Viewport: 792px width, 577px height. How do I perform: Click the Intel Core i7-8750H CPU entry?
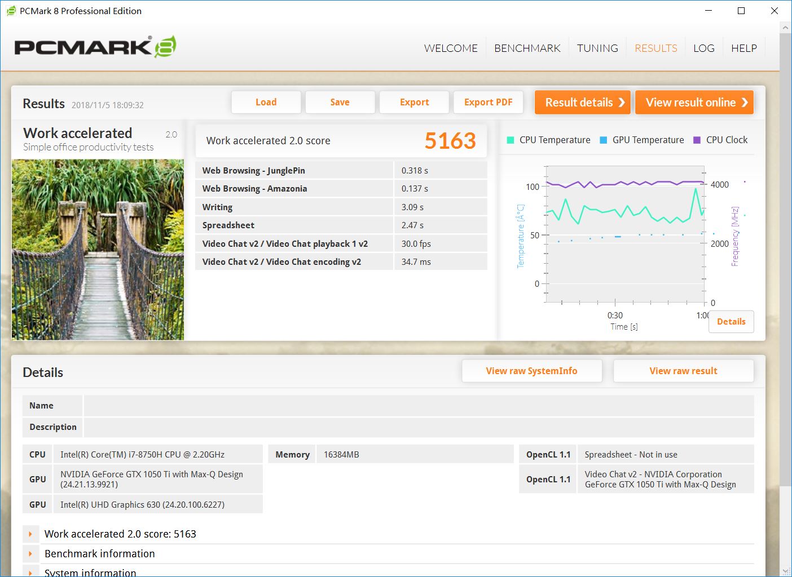(x=158, y=454)
